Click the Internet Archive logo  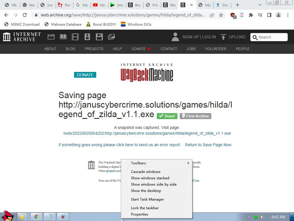pos(22,37)
